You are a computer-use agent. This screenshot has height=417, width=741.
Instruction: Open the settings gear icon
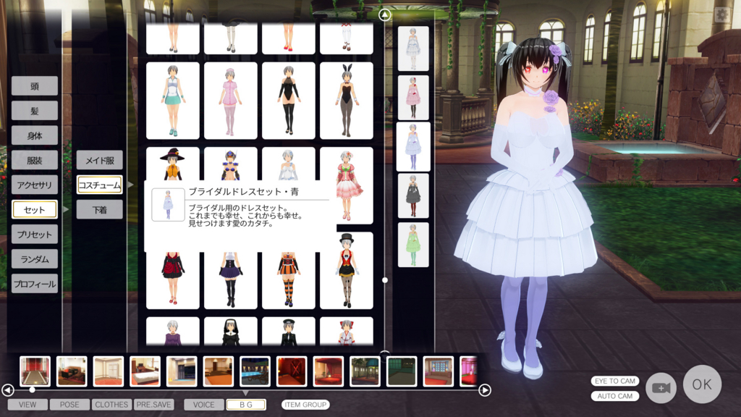pos(722,14)
